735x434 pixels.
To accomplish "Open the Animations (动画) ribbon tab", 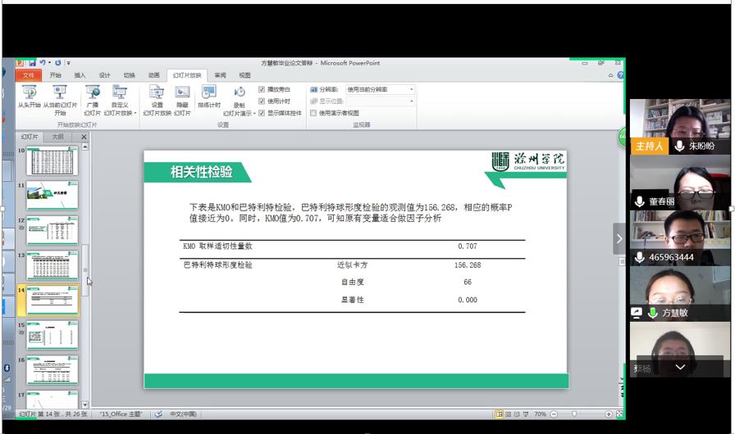I will [154, 75].
